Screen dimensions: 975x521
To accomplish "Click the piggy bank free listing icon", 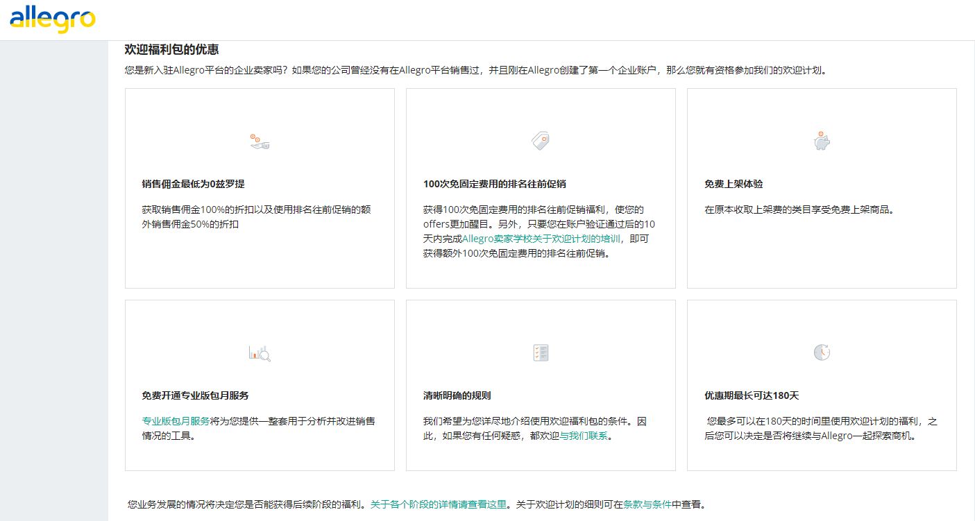I will (x=822, y=142).
